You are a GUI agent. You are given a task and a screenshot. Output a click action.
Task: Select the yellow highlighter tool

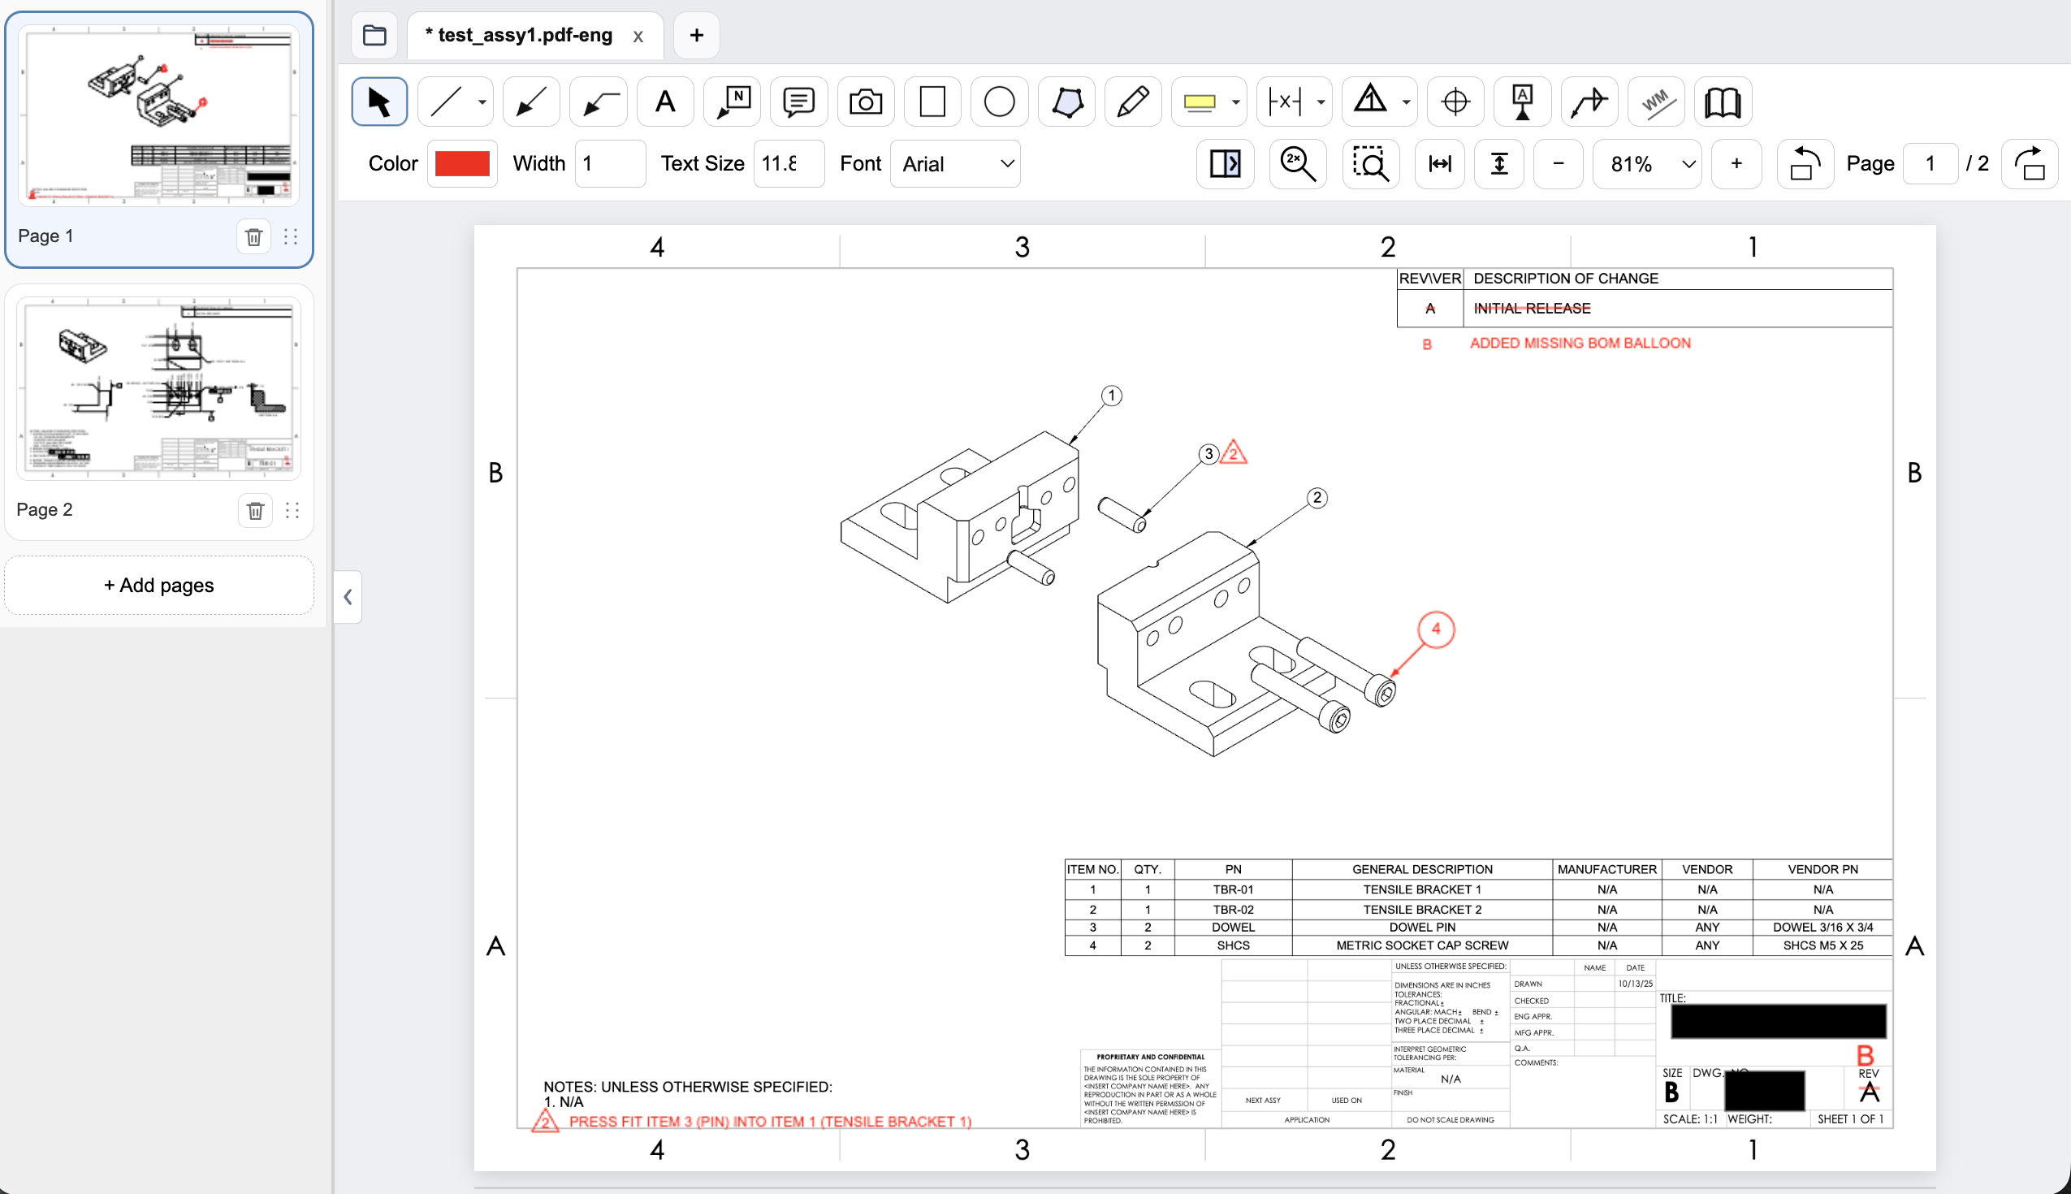click(x=1200, y=102)
